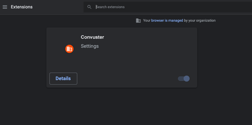Disable the Convuster extension toggle
Screen dimensions: 252x125
[184, 78]
